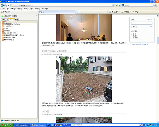Click the red X Stop loading icon
159x127 pixels.
point(119,5)
